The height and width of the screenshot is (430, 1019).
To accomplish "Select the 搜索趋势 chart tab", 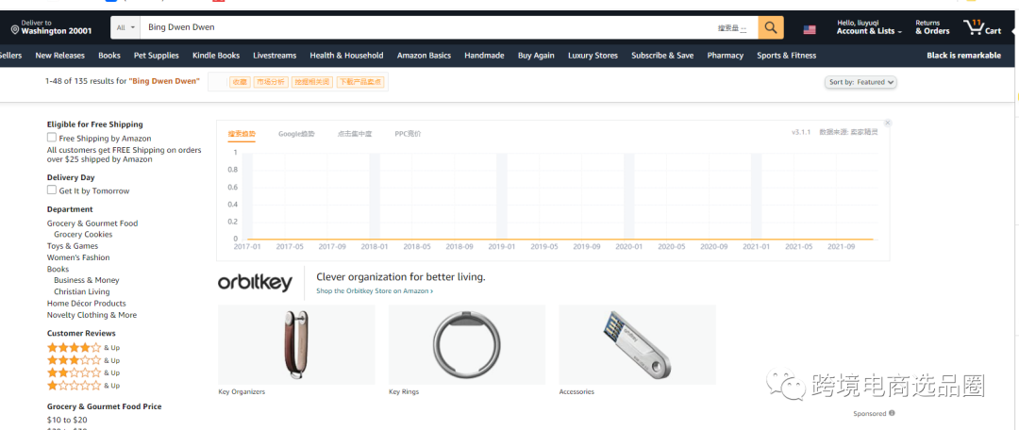I will tap(242, 134).
